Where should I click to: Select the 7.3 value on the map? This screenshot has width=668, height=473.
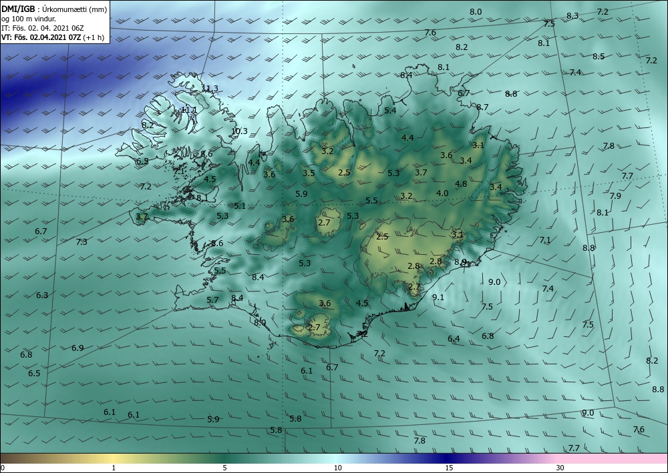coord(81,242)
